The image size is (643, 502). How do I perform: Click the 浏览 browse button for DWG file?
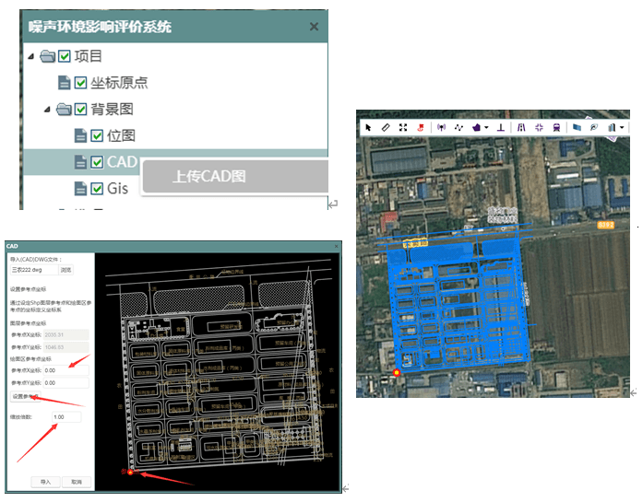click(65, 271)
